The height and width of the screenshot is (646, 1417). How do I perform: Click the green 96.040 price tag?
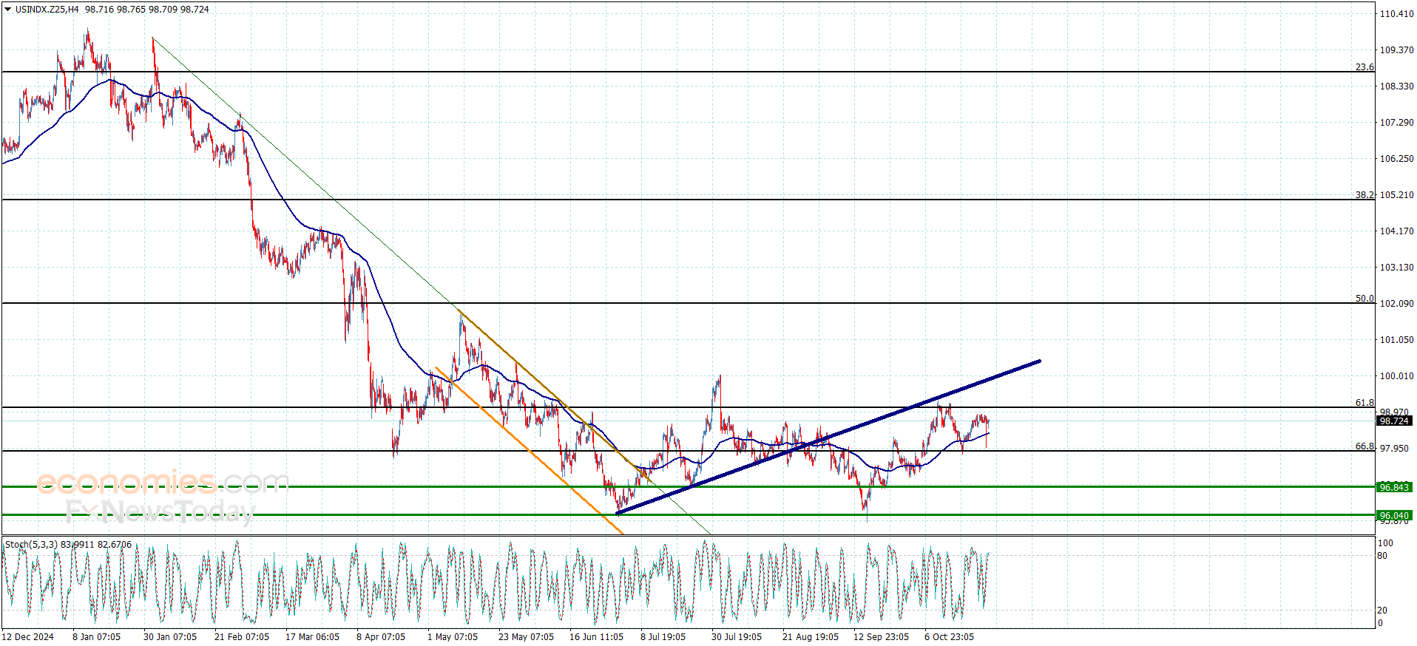(x=1393, y=515)
